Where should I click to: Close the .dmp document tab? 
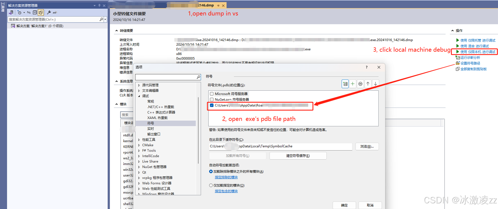223,5
